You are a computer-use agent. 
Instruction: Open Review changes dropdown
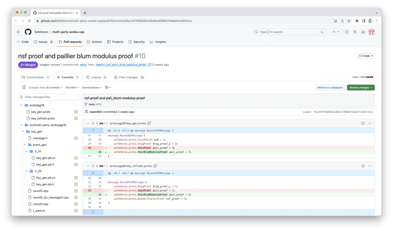tap(361, 88)
